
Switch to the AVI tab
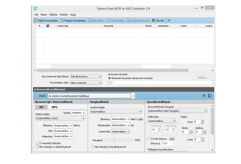click(41, 107)
